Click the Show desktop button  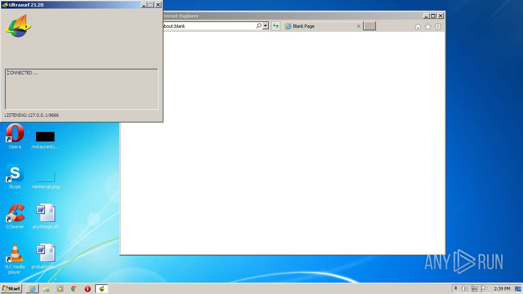point(519,289)
